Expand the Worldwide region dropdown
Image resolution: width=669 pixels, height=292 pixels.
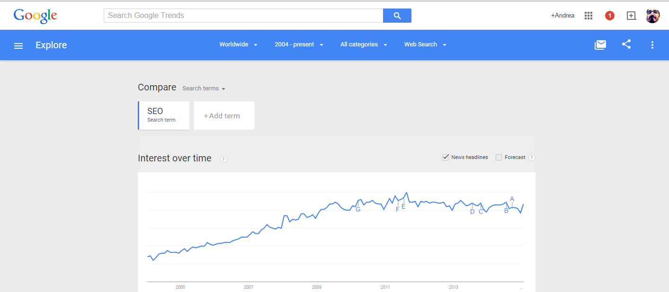(x=238, y=44)
